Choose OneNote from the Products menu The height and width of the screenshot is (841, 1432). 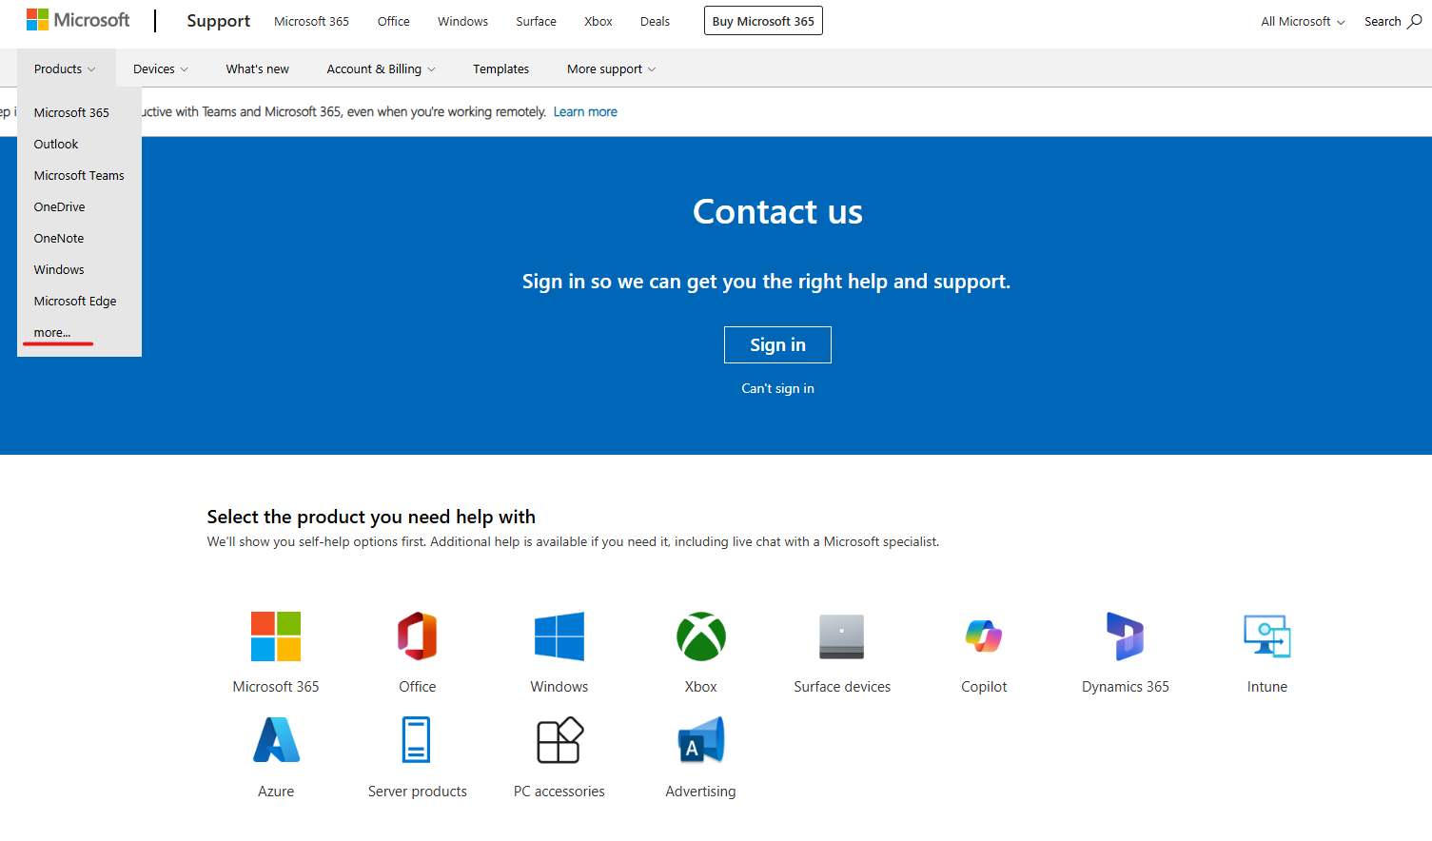59,238
